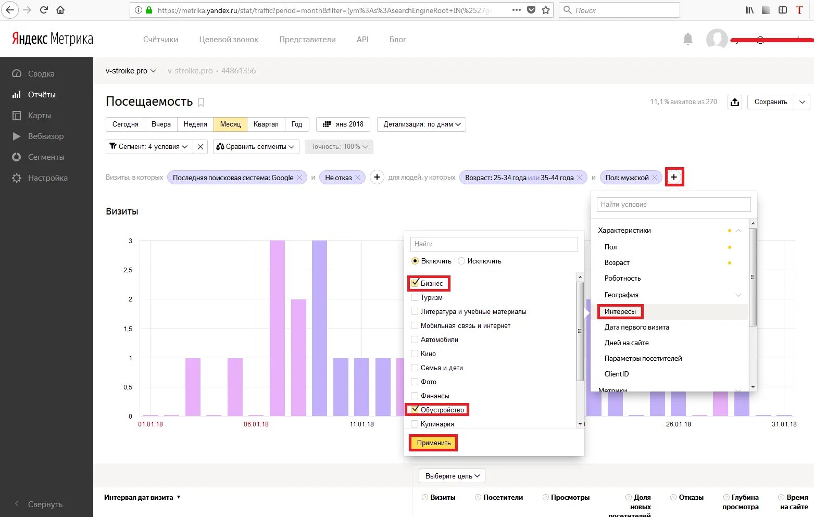Click the Найти field in interests popup
814x517 pixels.
[494, 244]
